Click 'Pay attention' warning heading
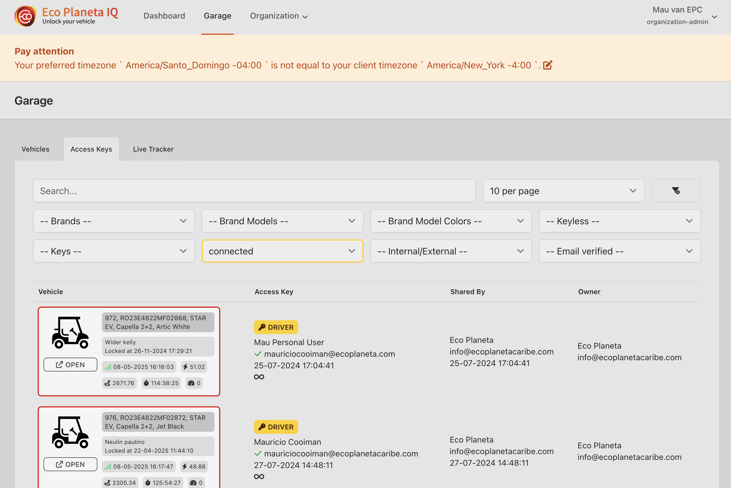The height and width of the screenshot is (488, 731). (44, 51)
